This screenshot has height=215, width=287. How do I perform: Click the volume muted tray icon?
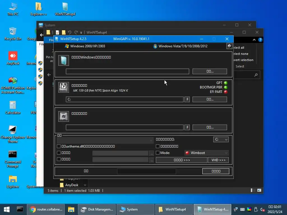pos(262,209)
